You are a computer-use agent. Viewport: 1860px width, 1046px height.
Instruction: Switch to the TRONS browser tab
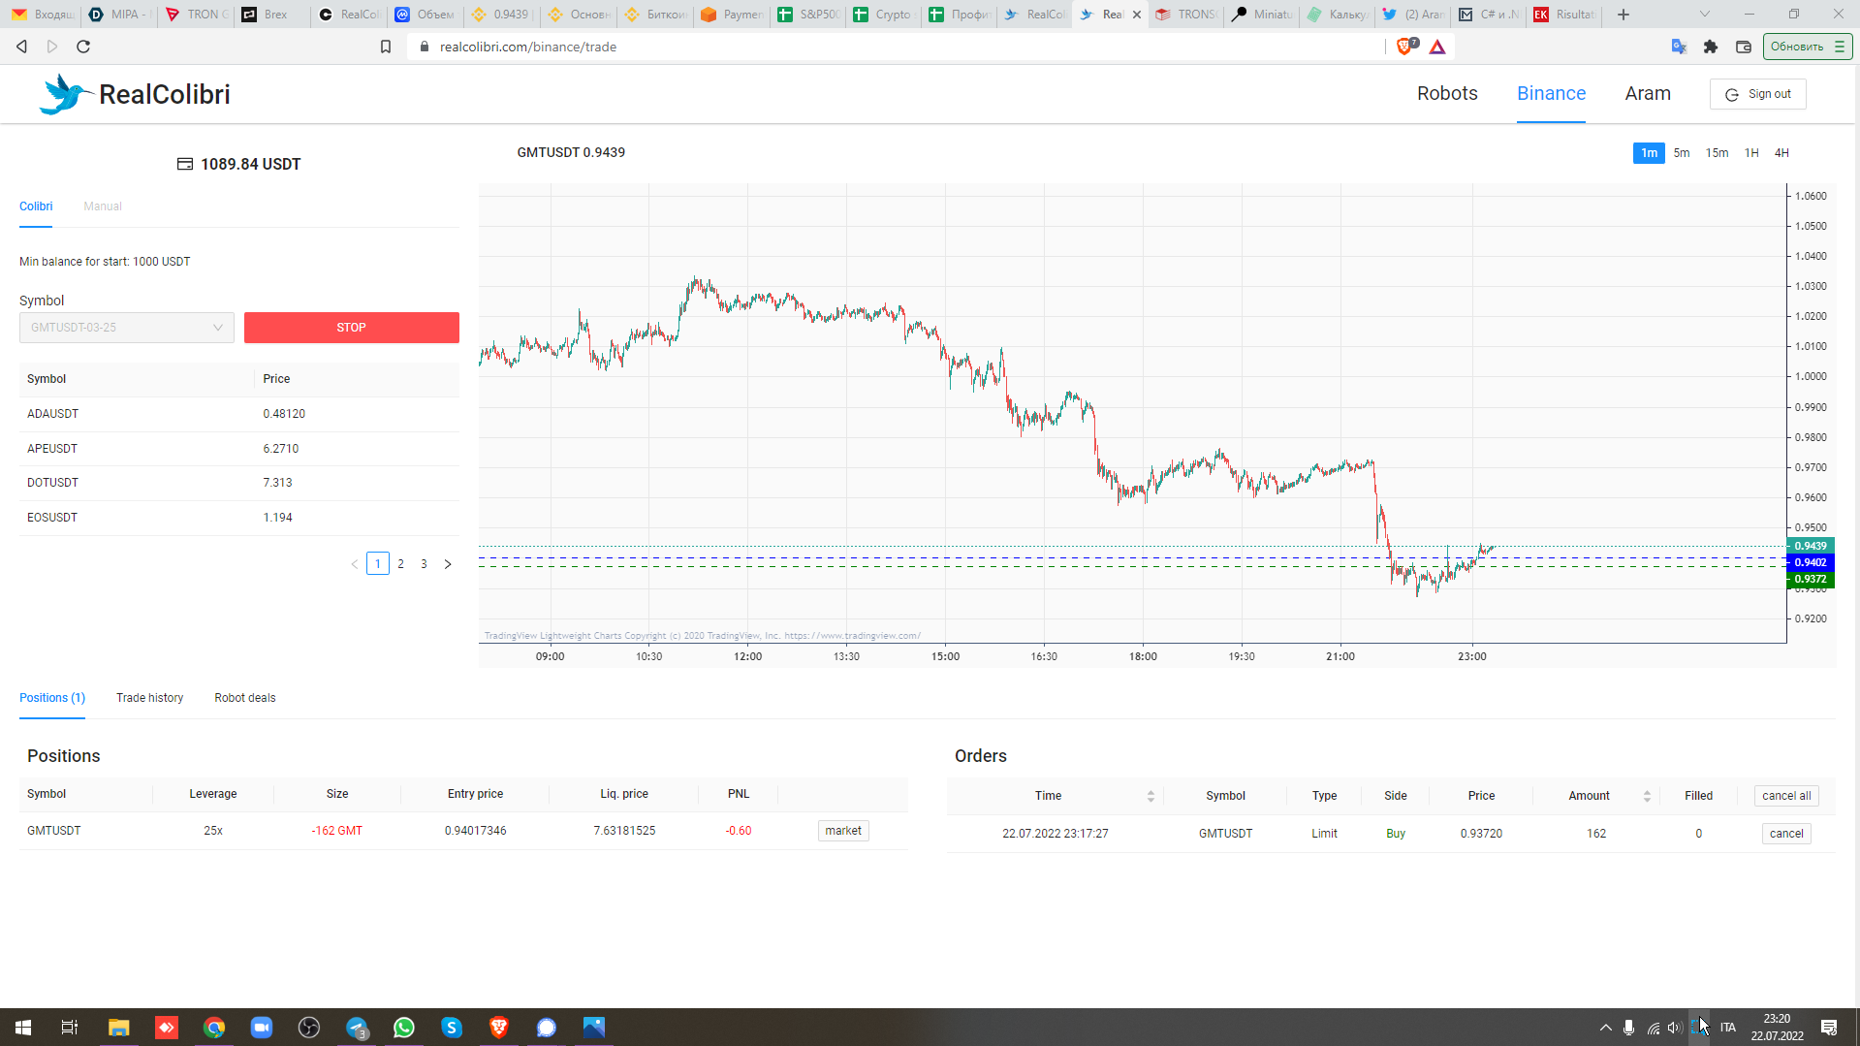pos(1186,15)
